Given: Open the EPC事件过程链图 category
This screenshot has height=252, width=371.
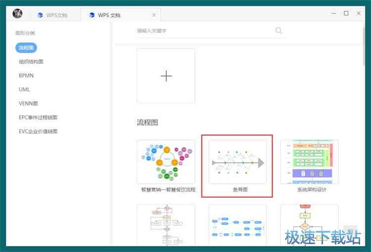Looking at the screenshot, I should [38, 118].
